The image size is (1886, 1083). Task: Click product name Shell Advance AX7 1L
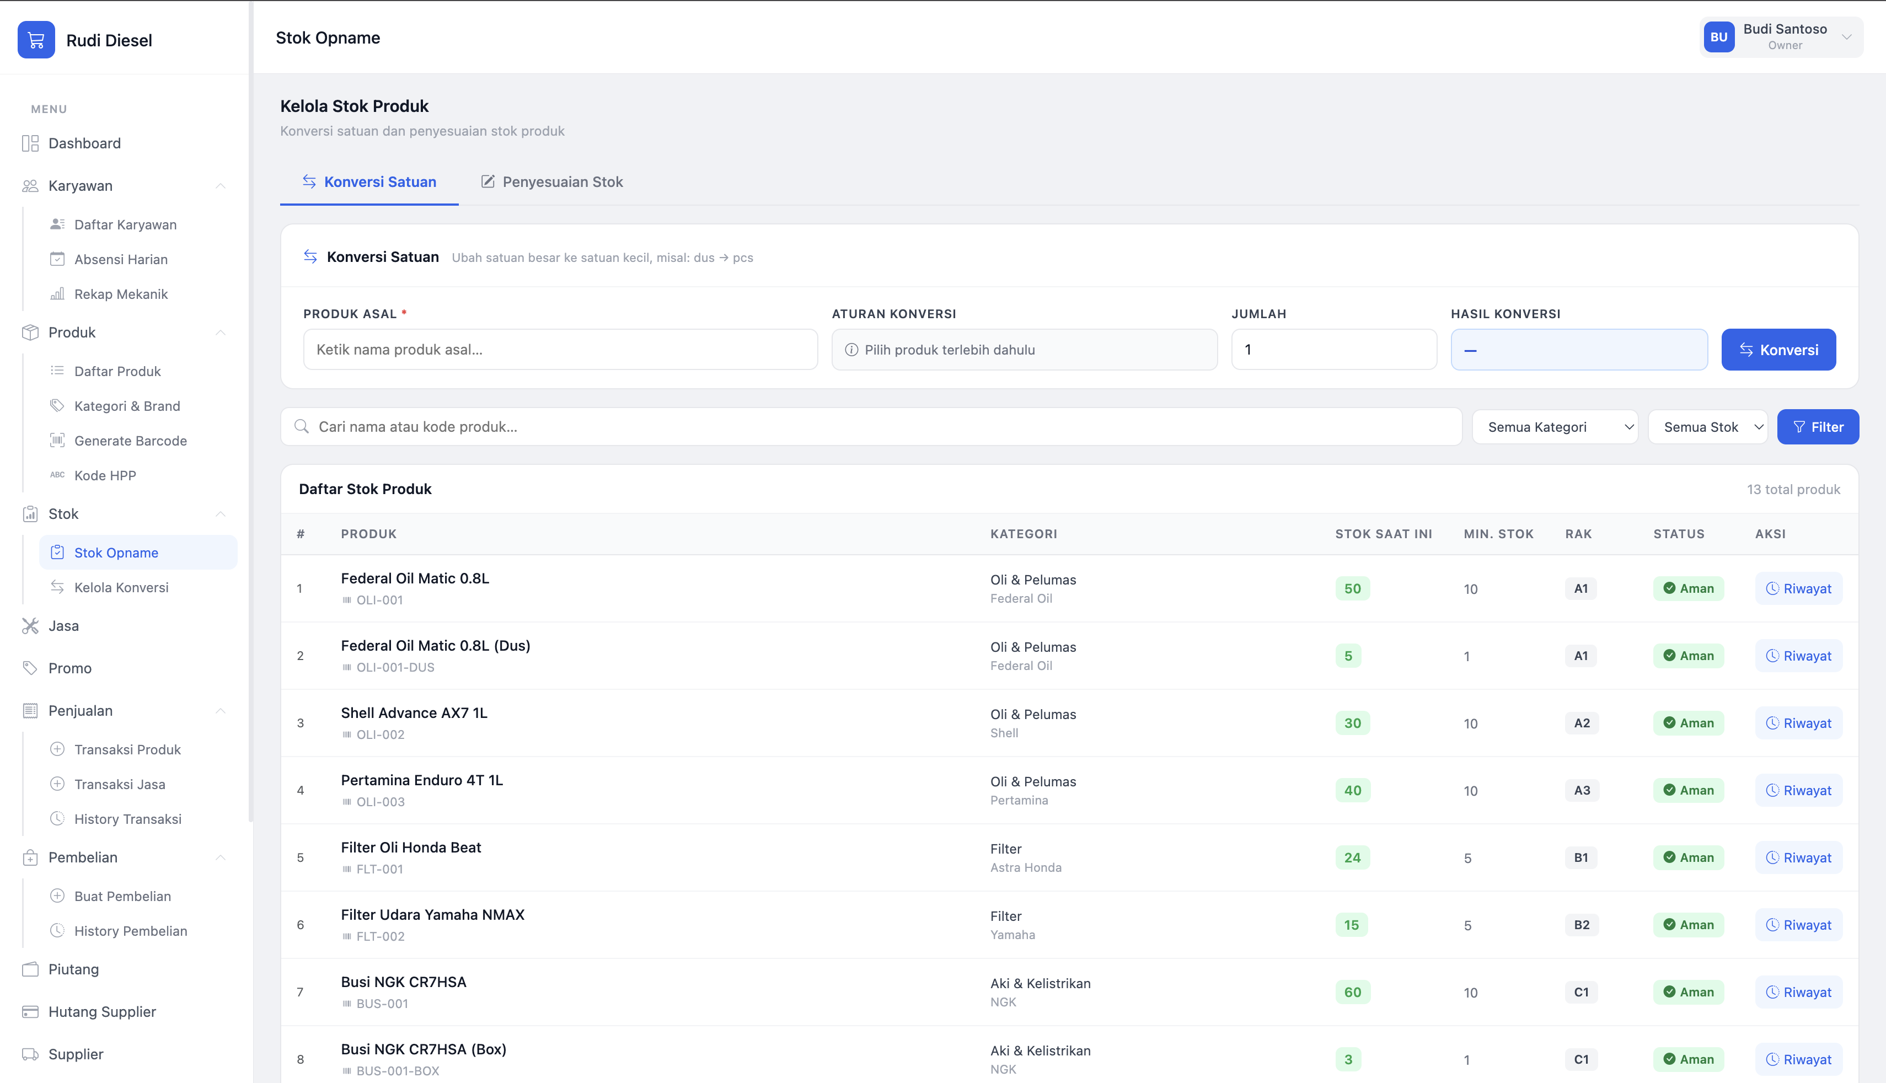click(414, 712)
